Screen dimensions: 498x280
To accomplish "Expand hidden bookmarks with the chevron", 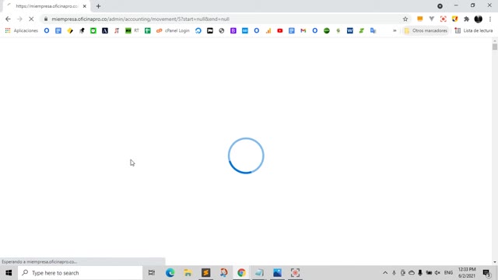I will pos(395,31).
